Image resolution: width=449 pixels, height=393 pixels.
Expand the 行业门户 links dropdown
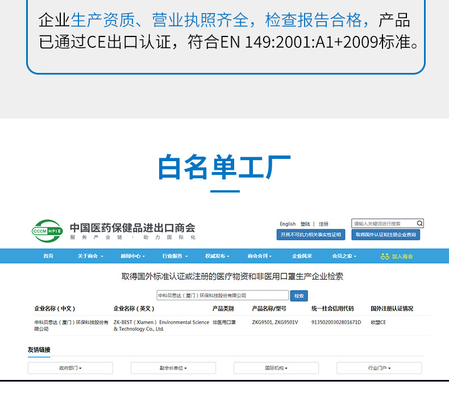(x=379, y=368)
